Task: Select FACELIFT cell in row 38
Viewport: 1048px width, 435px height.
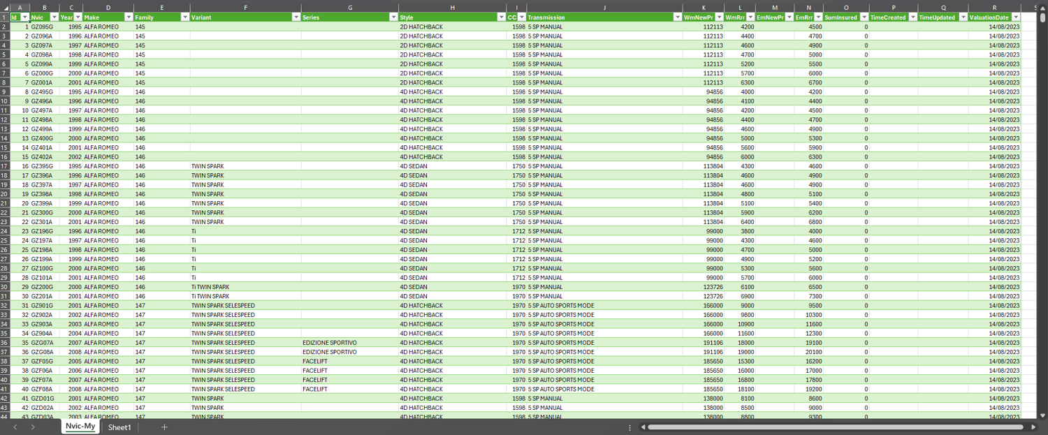Action: pyautogui.click(x=350, y=361)
